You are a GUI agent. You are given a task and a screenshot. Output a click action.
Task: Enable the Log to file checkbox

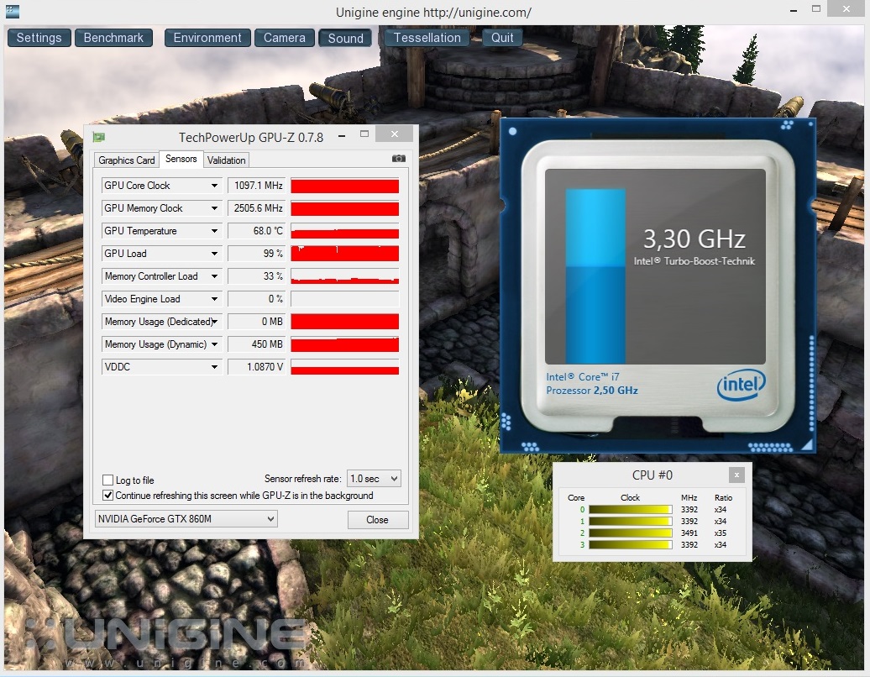tap(108, 480)
